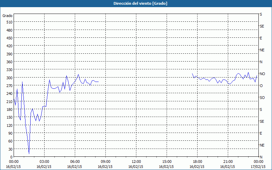Pick the 240 y-axis label
The height and width of the screenshot is (170, 272).
coord(10,94)
